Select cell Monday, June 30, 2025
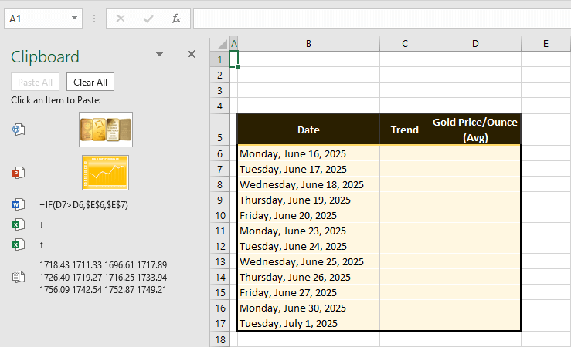571x347 pixels. [308, 308]
